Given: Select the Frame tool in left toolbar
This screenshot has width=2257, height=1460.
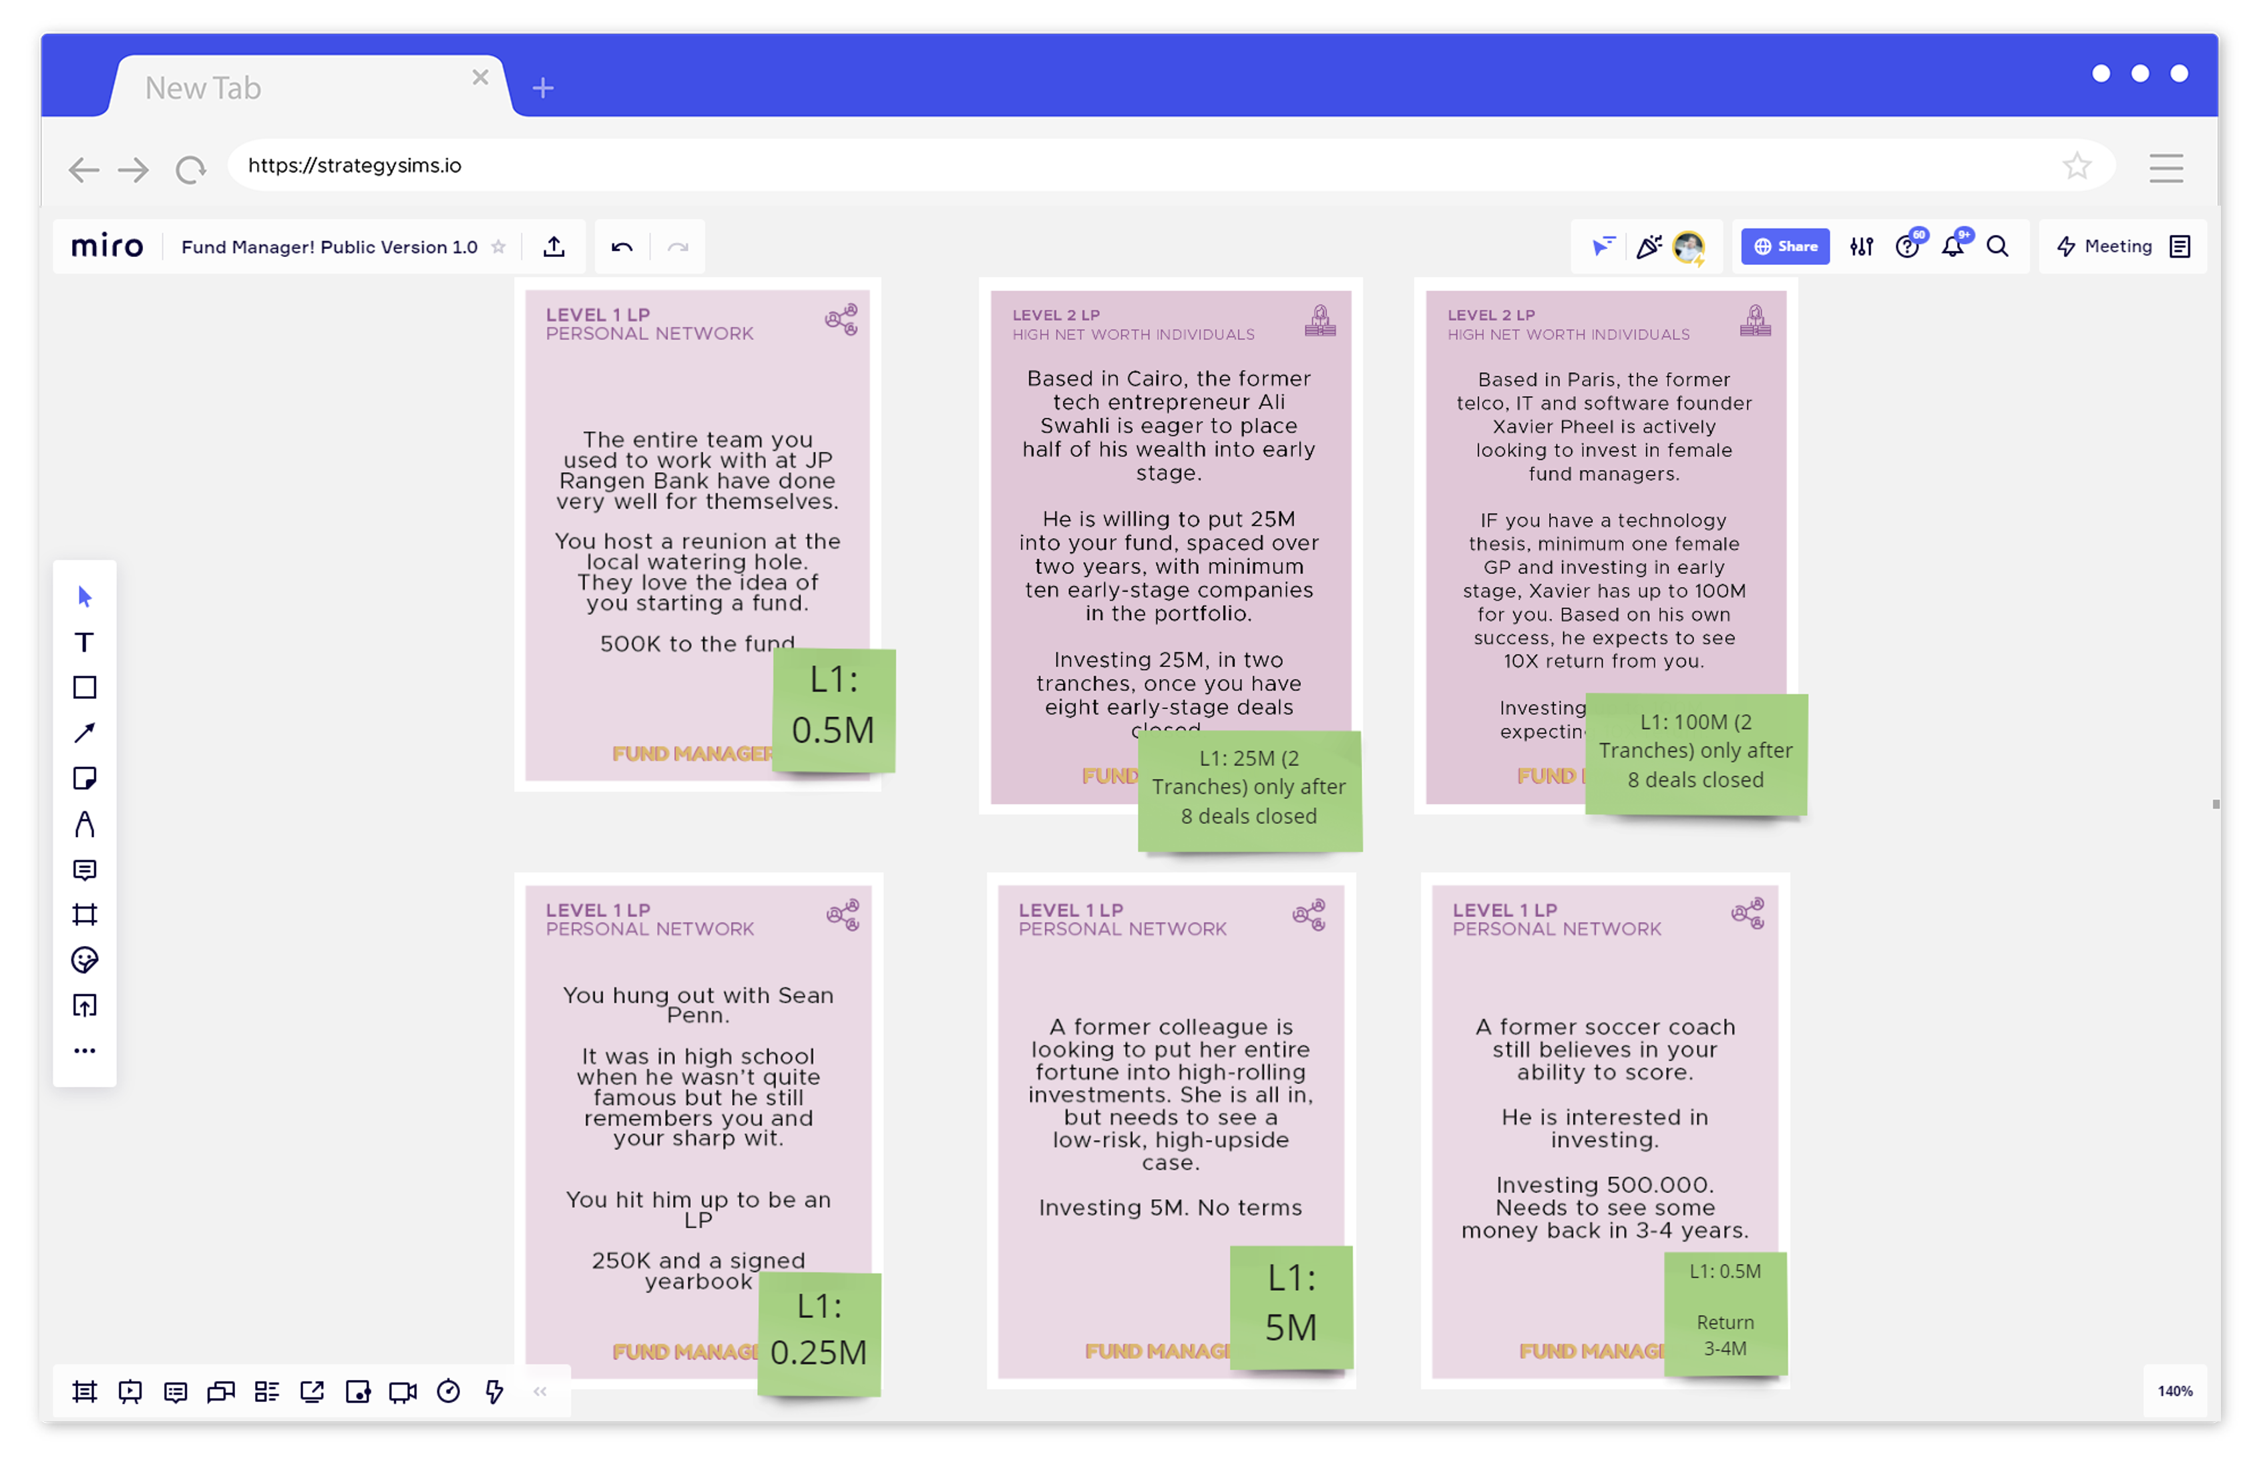Looking at the screenshot, I should (x=84, y=915).
